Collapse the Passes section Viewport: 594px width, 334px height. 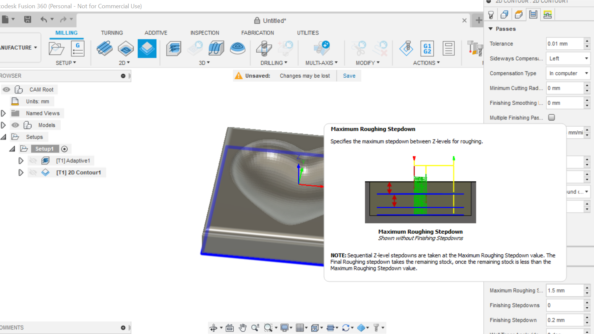pyautogui.click(x=491, y=29)
